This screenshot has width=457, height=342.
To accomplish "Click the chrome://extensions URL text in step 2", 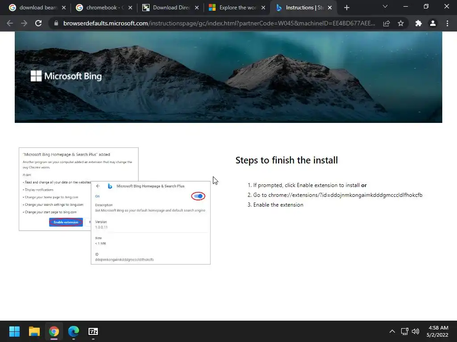I will [x=345, y=195].
